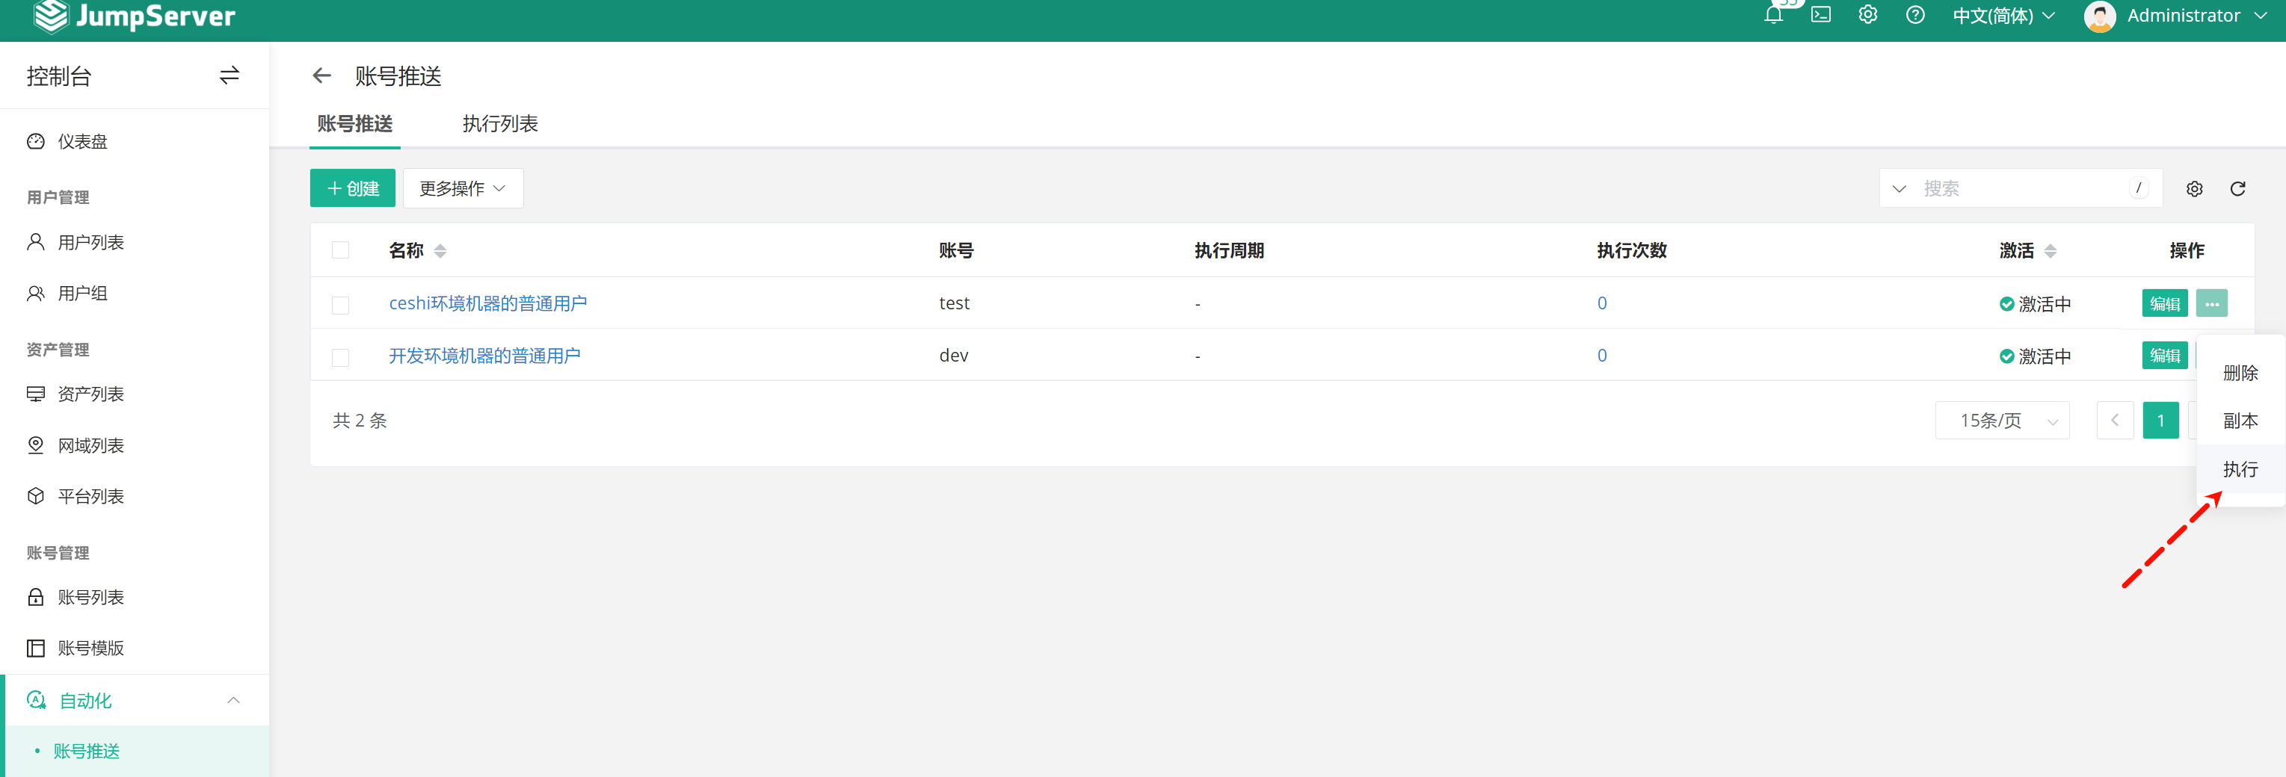This screenshot has height=777, width=2286.
Task: Tick checkbox for ceshi环境机器的普通用户 row
Action: coord(341,304)
